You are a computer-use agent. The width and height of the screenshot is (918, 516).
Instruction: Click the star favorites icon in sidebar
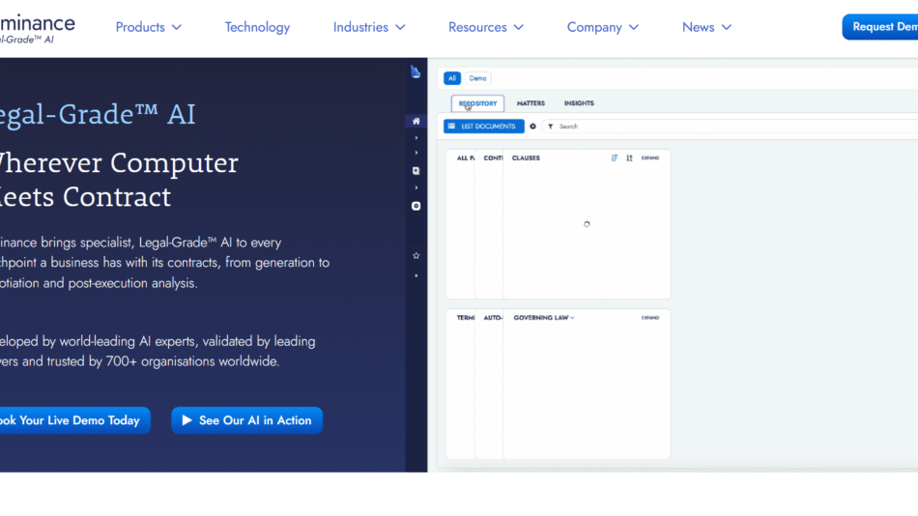point(416,255)
